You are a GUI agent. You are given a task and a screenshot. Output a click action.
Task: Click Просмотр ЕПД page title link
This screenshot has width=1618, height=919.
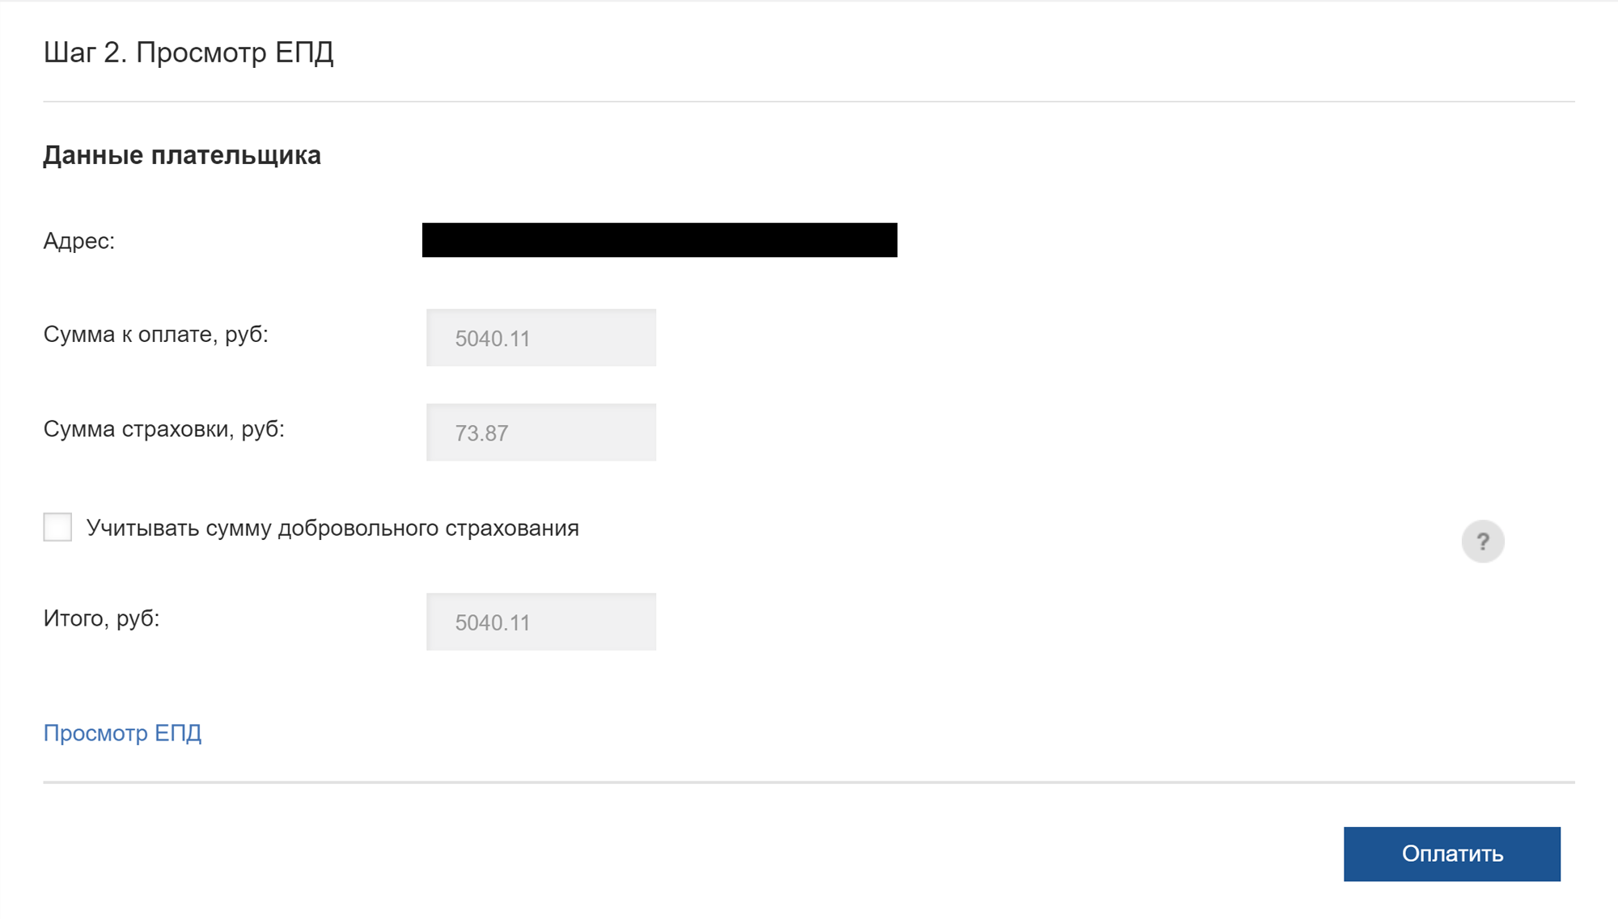point(122,732)
